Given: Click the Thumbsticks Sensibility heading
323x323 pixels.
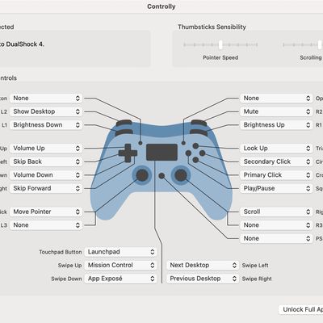Looking at the screenshot, I should tap(212, 27).
